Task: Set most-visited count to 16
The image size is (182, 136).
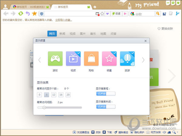Action: point(61,95)
